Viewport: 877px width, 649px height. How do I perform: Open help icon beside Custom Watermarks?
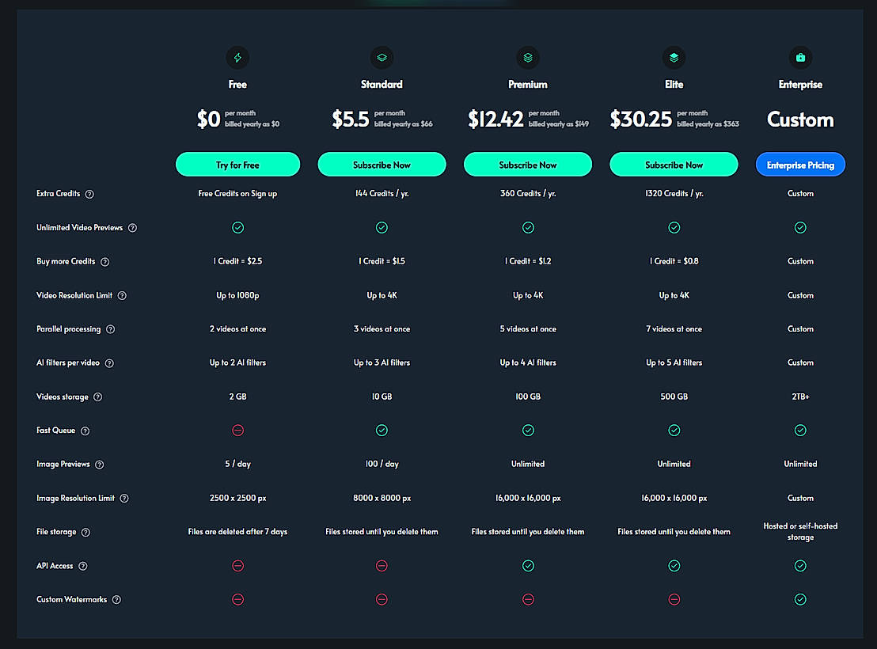(116, 600)
